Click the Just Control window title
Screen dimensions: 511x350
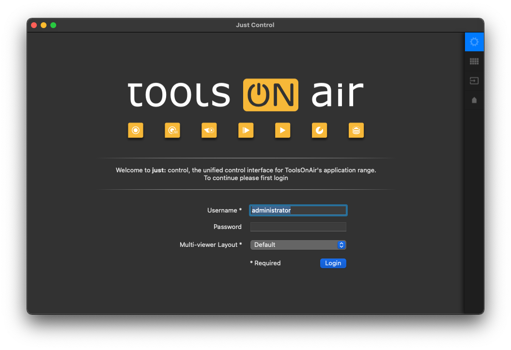255,25
